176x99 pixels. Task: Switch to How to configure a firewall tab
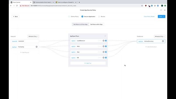tap(66, 2)
